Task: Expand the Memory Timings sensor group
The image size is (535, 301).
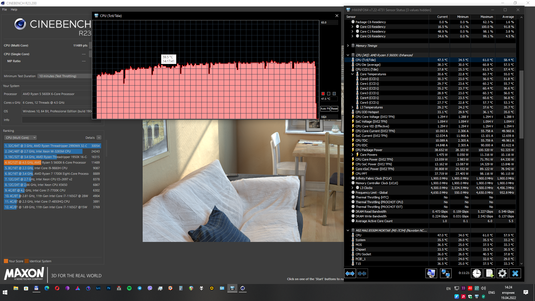Action: (x=348, y=46)
